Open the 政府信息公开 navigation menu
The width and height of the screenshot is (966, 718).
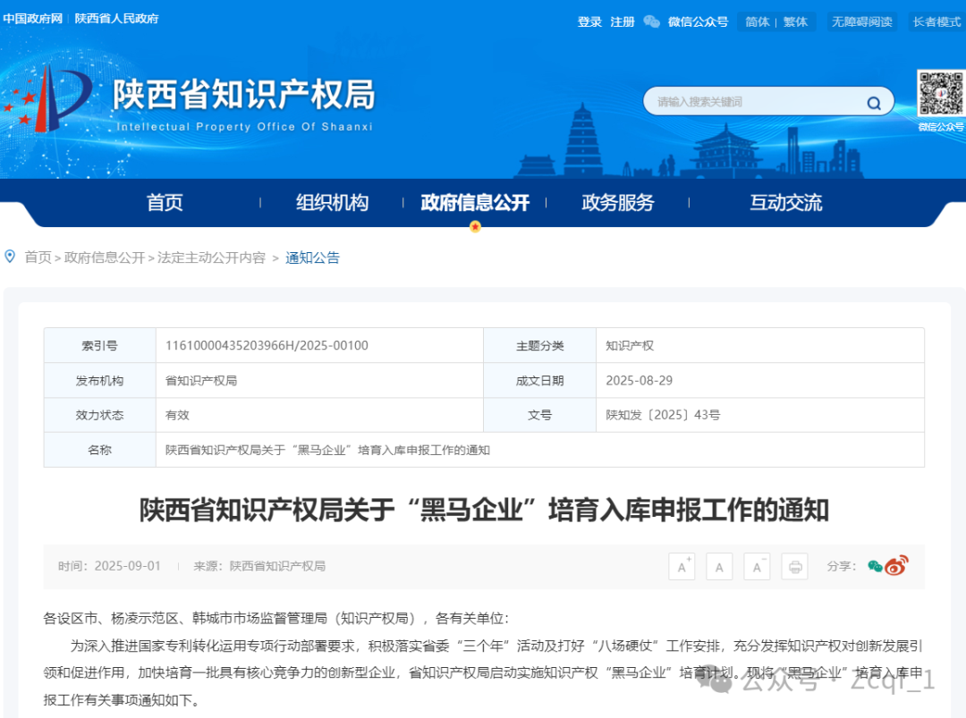click(x=475, y=202)
